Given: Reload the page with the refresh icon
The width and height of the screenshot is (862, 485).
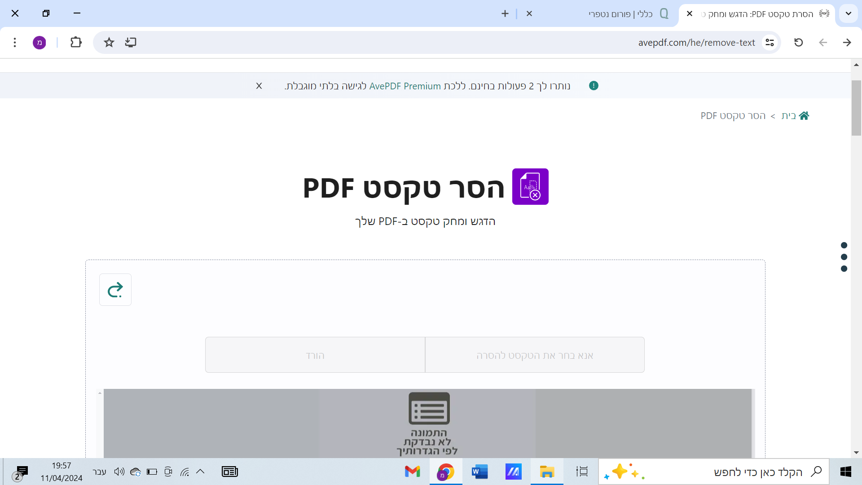Looking at the screenshot, I should pos(798,43).
